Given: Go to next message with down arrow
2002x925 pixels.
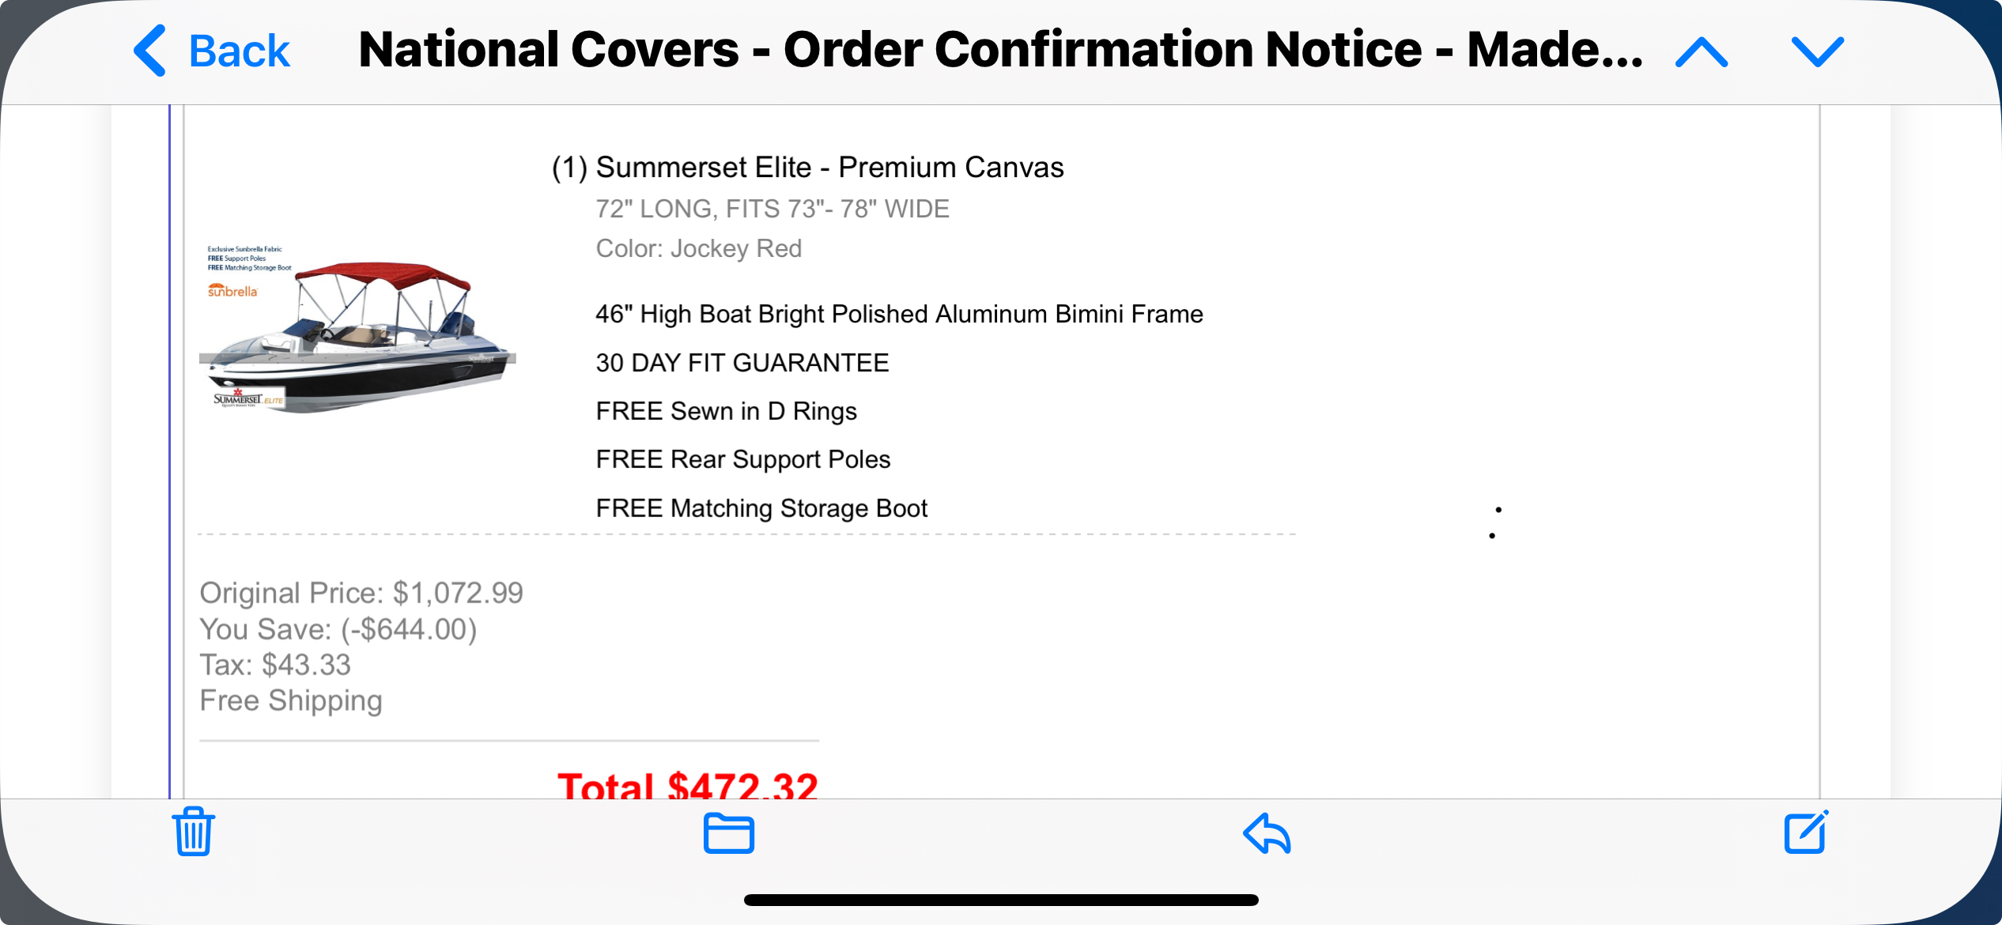Looking at the screenshot, I should pos(1817,52).
